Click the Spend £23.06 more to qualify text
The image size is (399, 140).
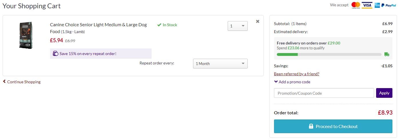(301, 48)
